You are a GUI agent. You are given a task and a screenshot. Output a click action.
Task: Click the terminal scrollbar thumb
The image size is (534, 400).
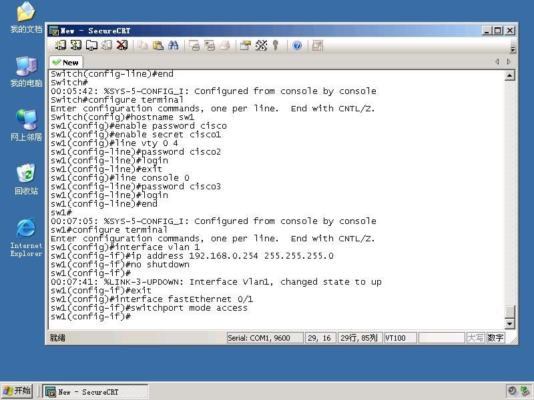point(509,311)
